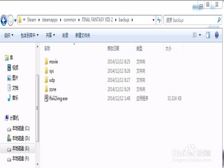The width and height of the screenshot is (224, 168).
Task: Select backup in the address path
Action: pos(124,20)
